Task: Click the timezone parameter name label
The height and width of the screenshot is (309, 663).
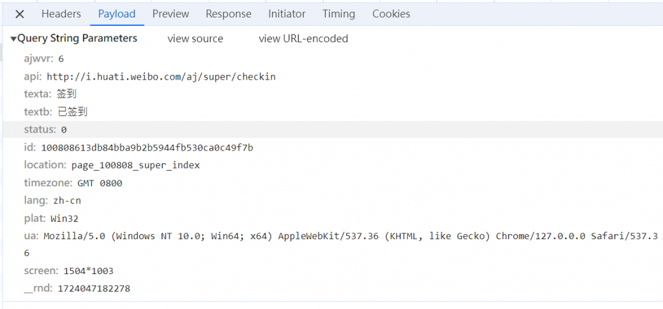Action: [x=49, y=183]
